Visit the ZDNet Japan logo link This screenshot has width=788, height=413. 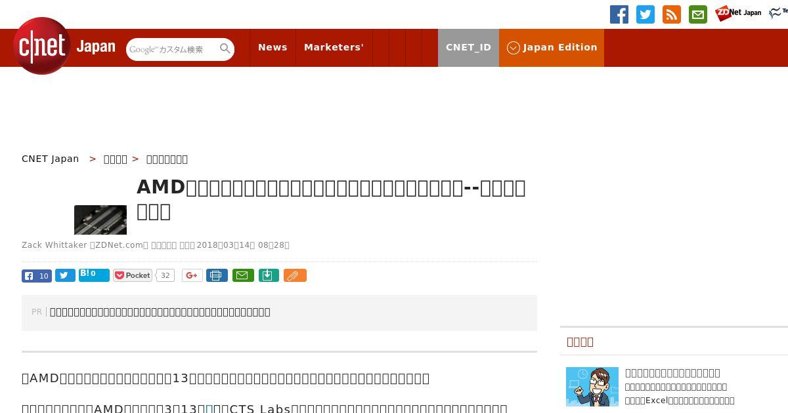[x=738, y=13]
